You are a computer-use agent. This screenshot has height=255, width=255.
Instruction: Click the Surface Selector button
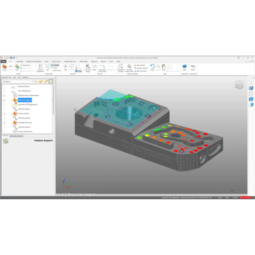pyautogui.click(x=141, y=68)
